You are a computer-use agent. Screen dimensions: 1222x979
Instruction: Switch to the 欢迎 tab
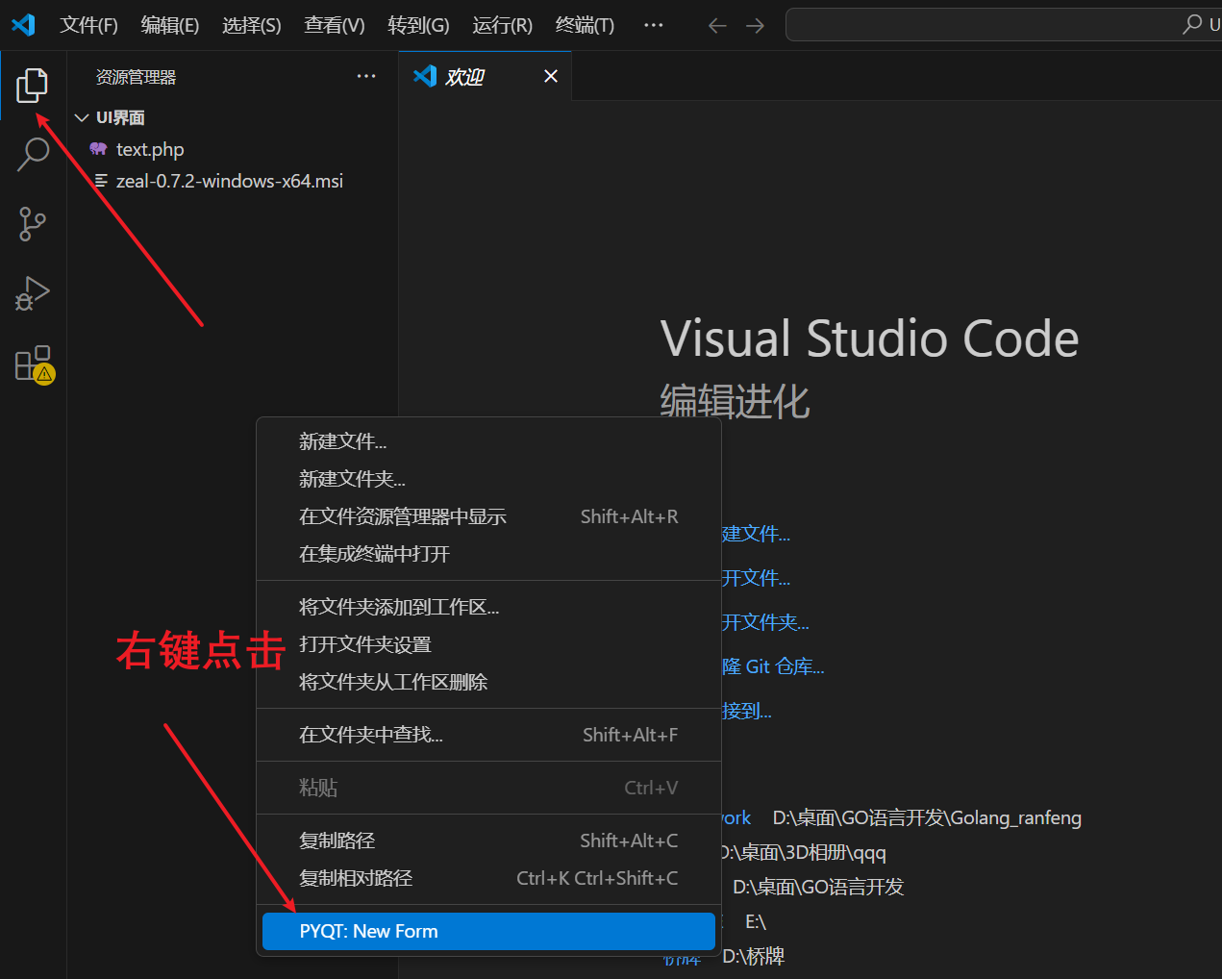[486, 76]
